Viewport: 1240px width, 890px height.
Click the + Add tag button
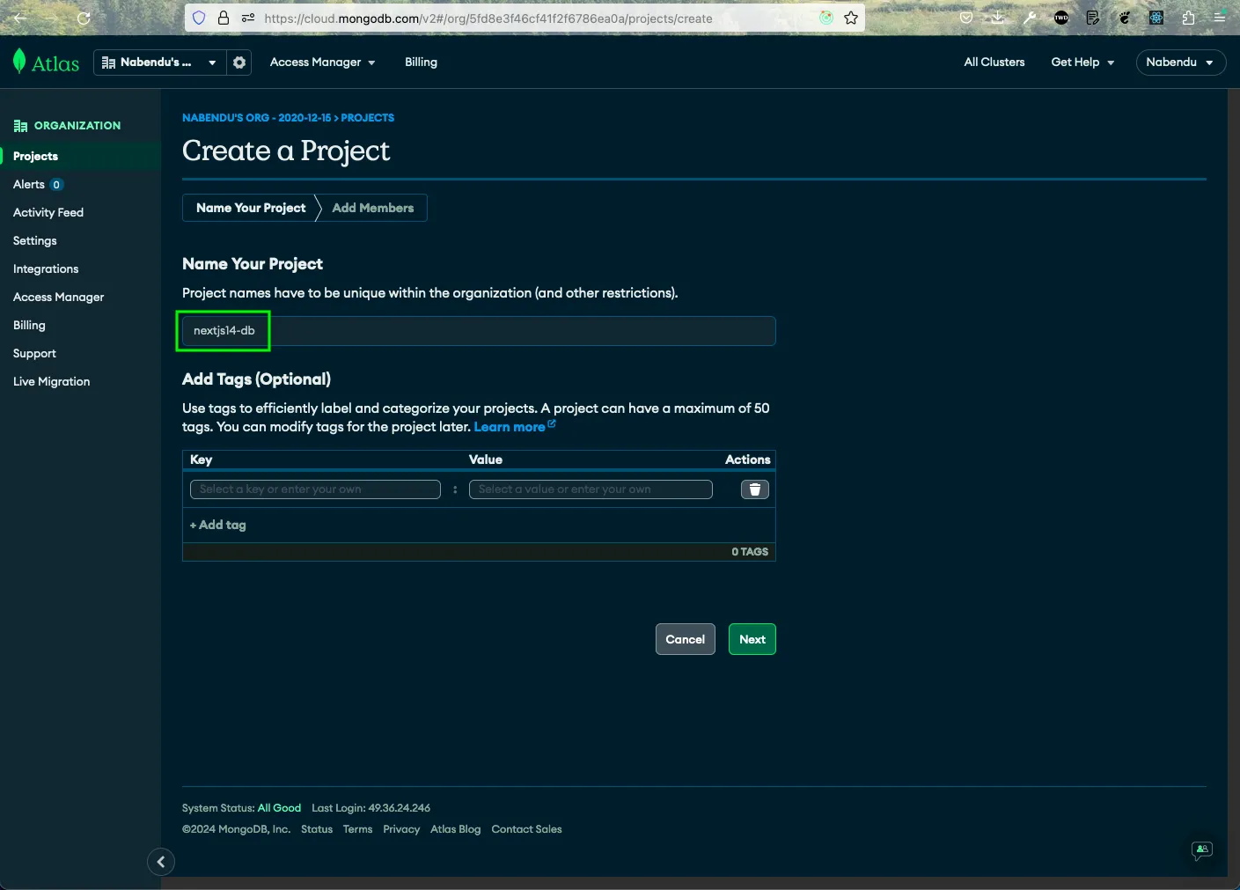tap(218, 525)
